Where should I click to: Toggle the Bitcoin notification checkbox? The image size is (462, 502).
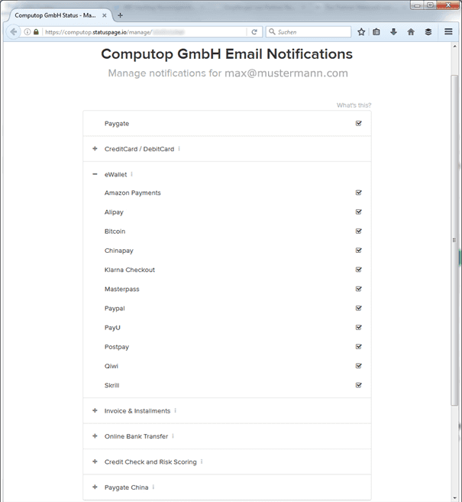click(359, 232)
